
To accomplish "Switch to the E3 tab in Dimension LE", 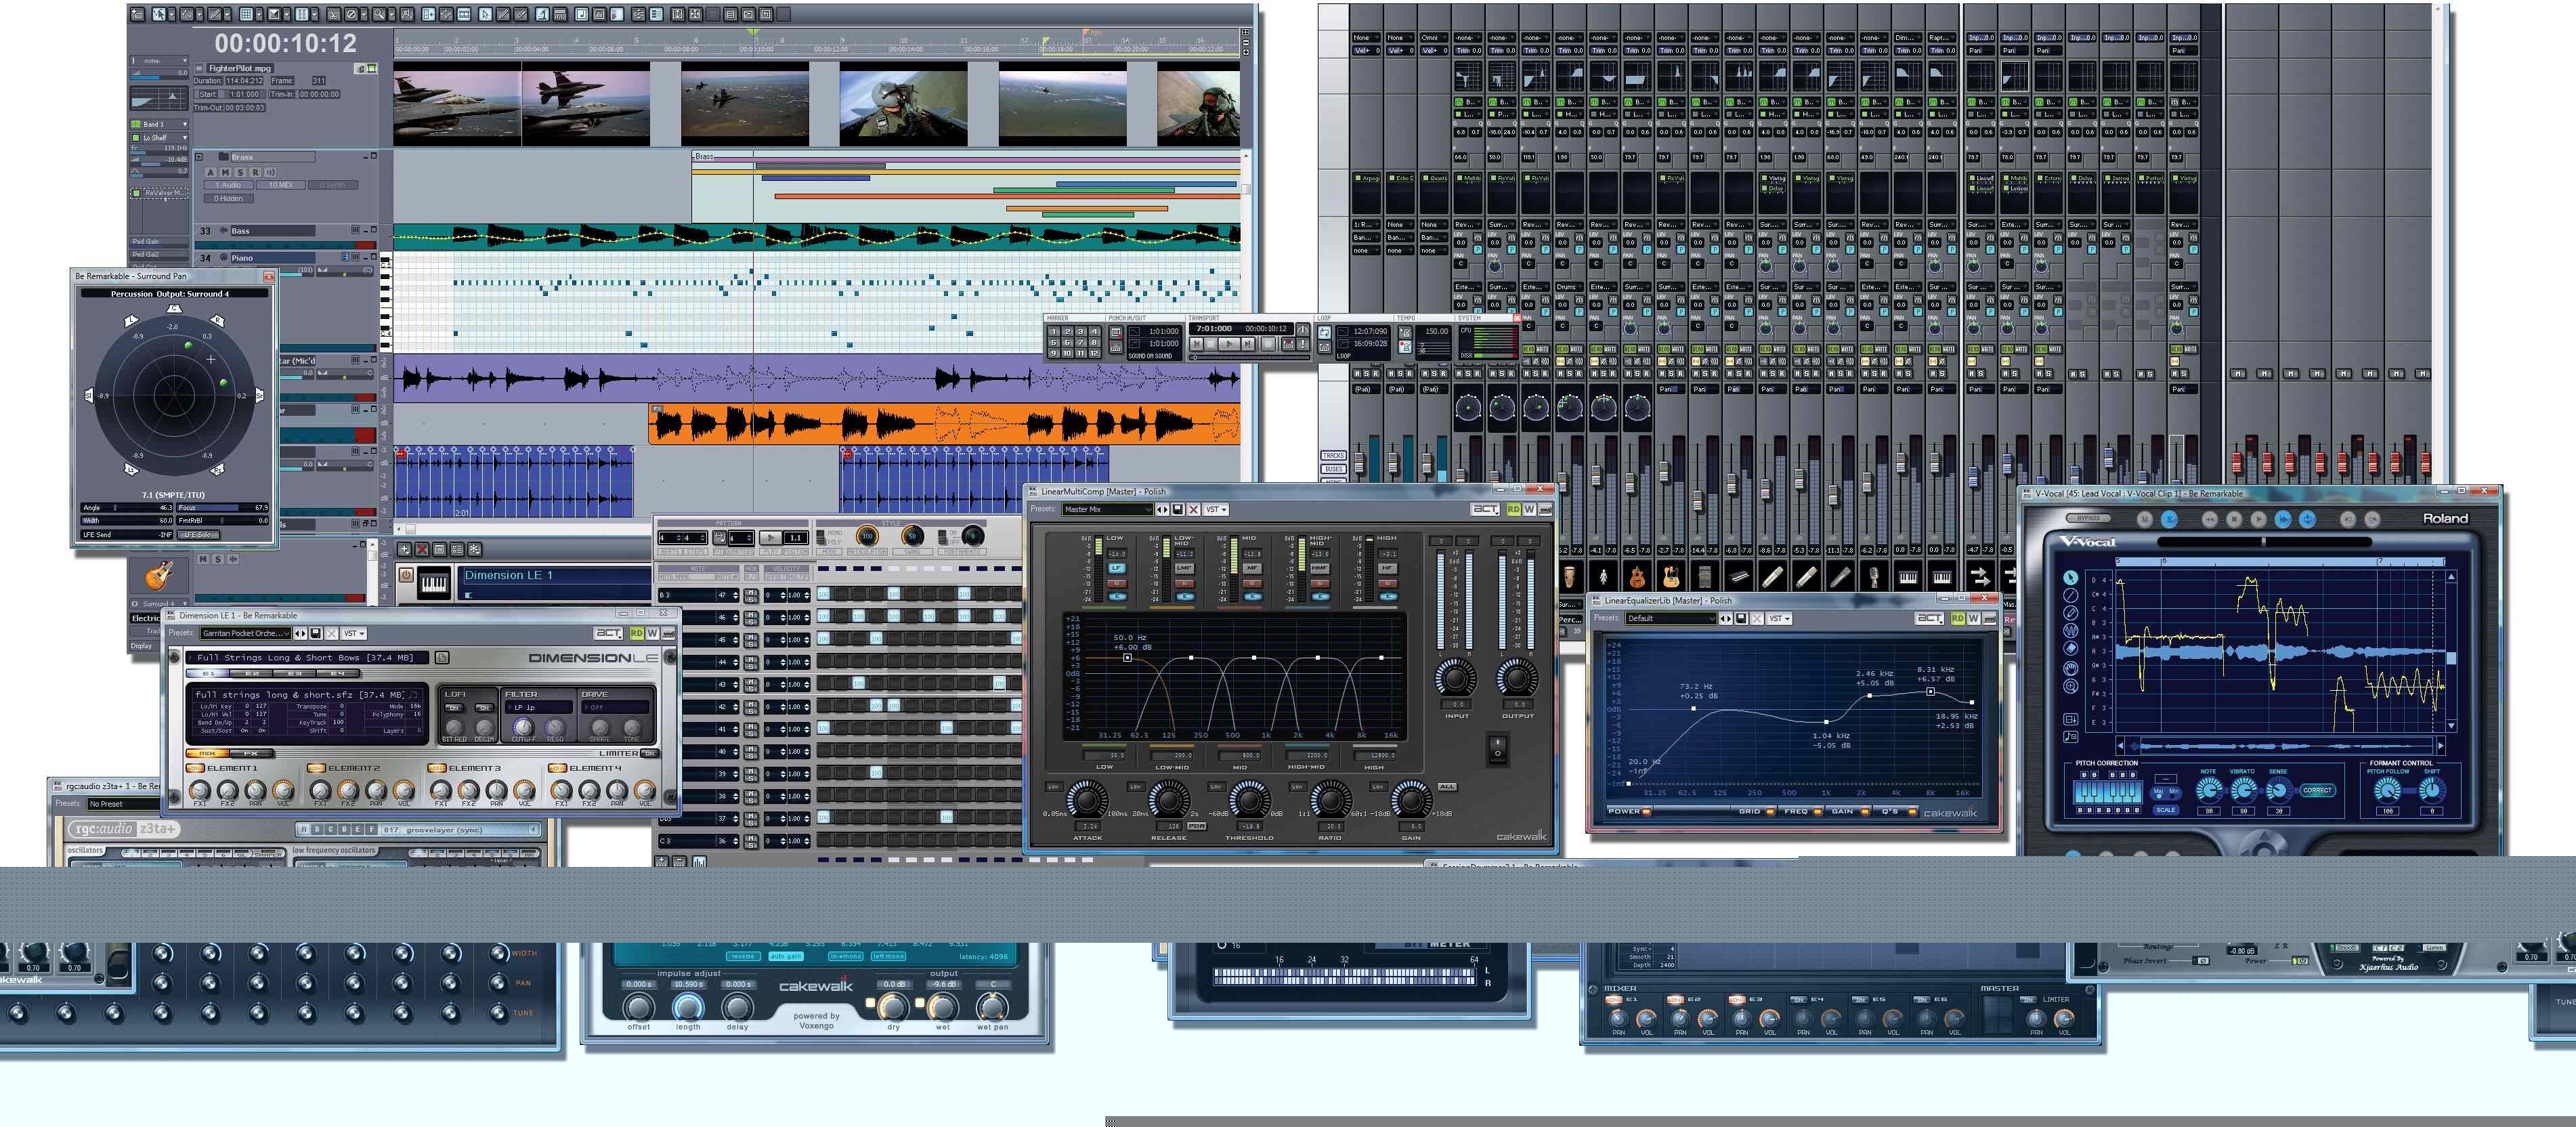I will (295, 673).
